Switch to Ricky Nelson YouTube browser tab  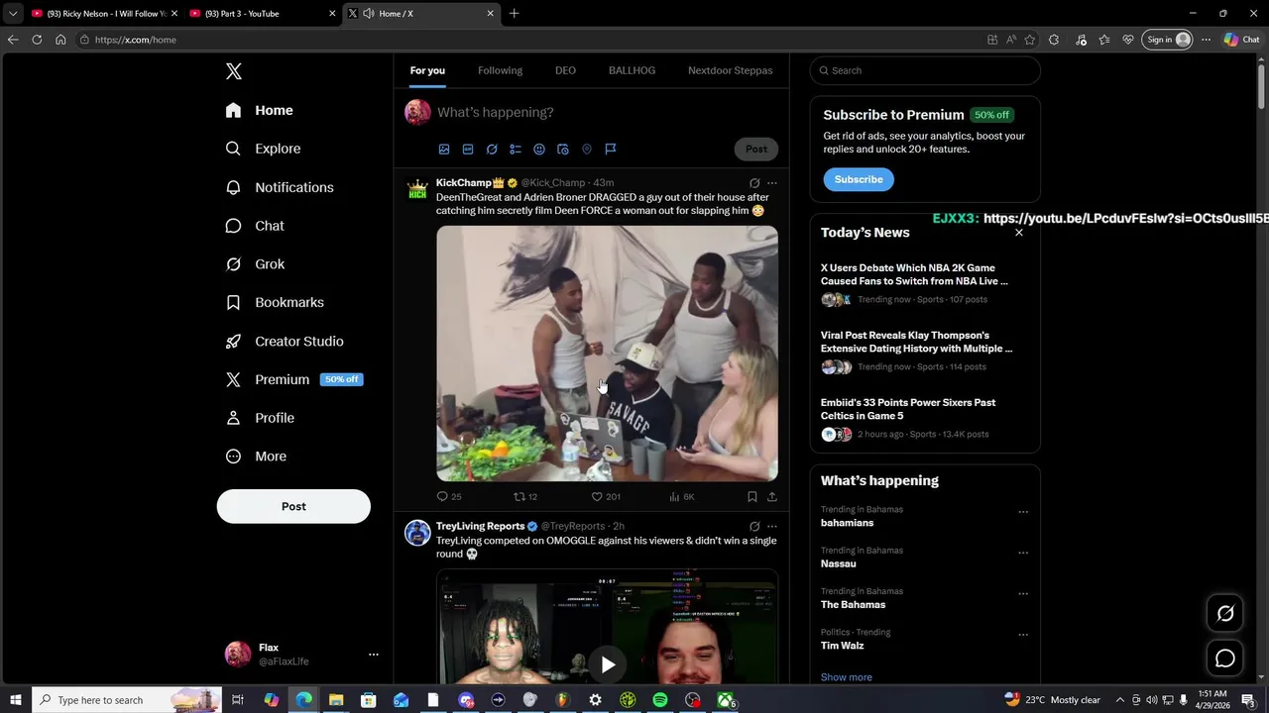pyautogui.click(x=102, y=14)
